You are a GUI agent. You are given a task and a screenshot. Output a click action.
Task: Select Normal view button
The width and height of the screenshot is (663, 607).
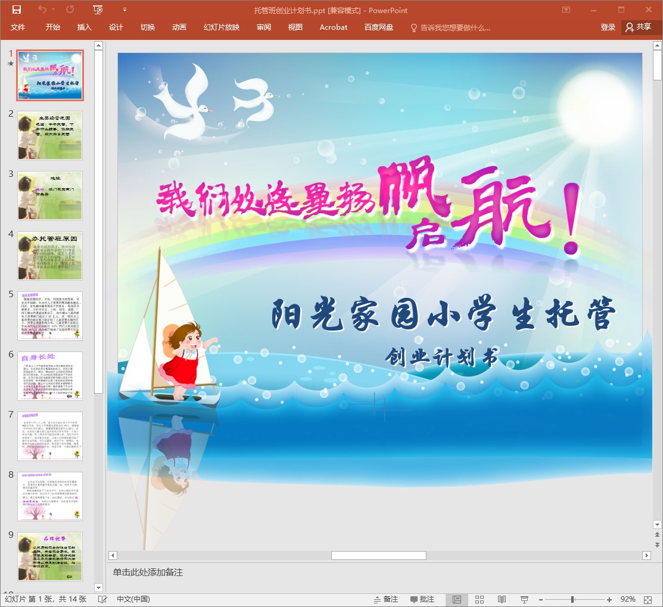[x=457, y=599]
